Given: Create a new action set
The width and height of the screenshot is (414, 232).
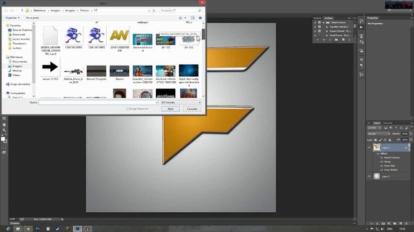Looking at the screenshot, I should coord(336,40).
